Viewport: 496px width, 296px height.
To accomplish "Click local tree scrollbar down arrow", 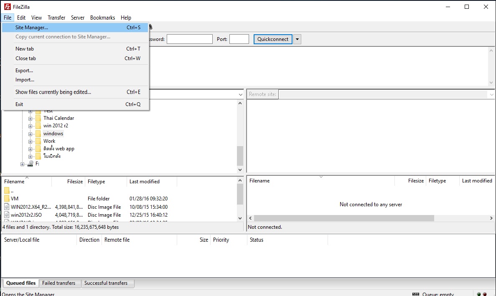I will [x=240, y=170].
